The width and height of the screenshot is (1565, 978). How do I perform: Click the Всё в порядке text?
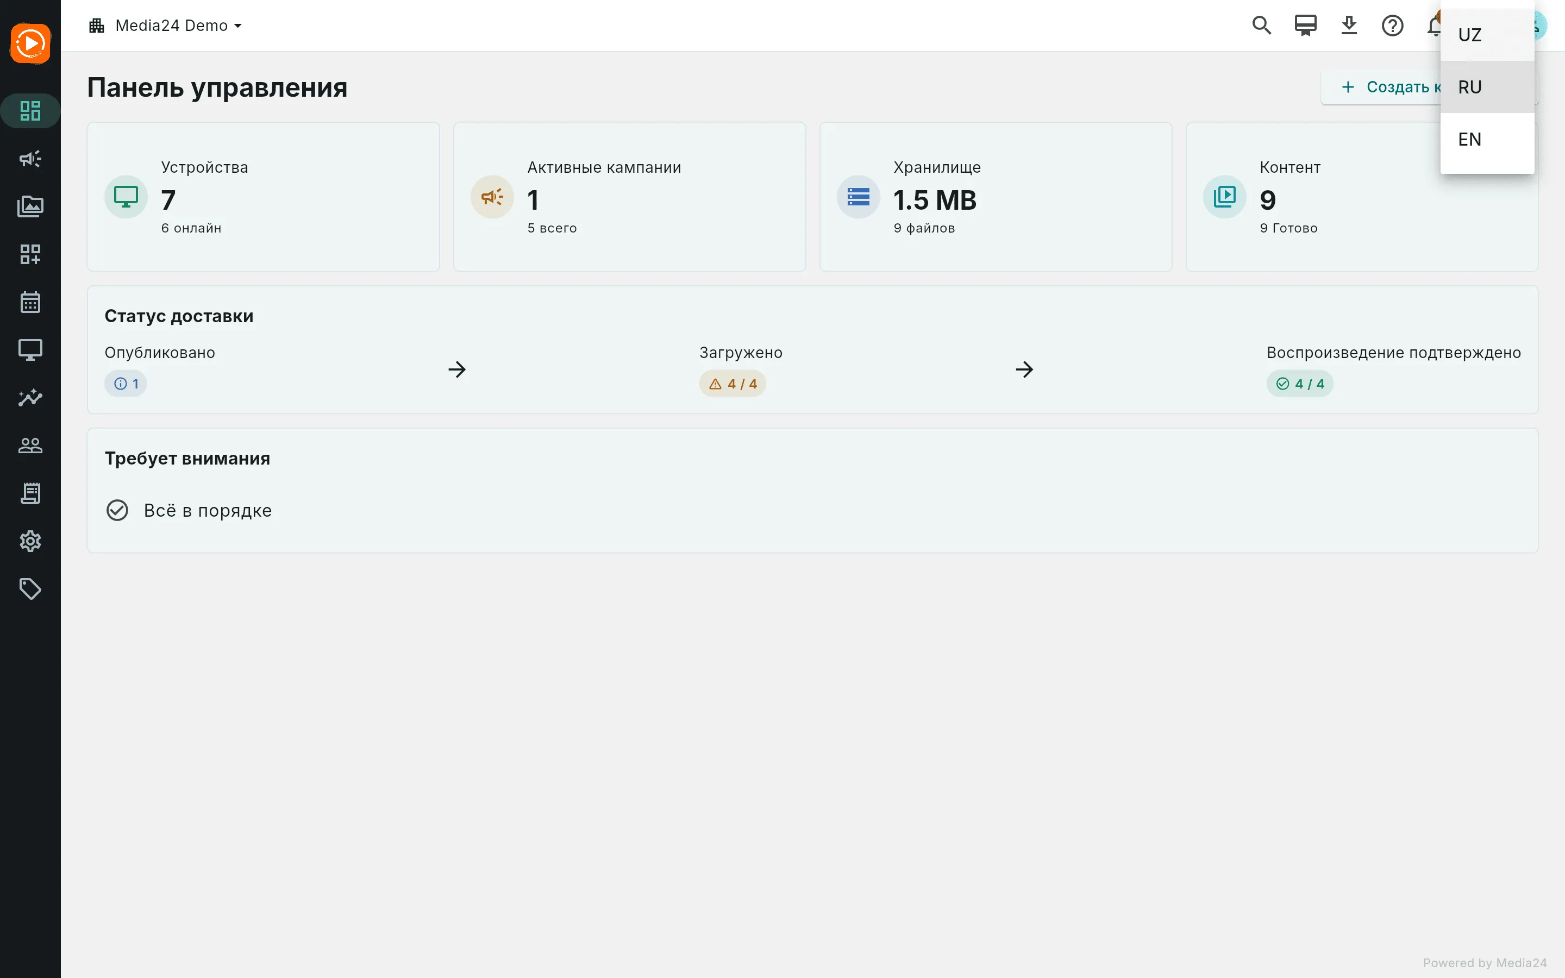(x=208, y=510)
